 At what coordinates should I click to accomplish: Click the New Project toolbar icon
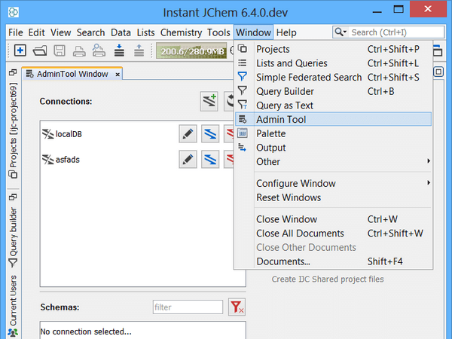coord(20,50)
